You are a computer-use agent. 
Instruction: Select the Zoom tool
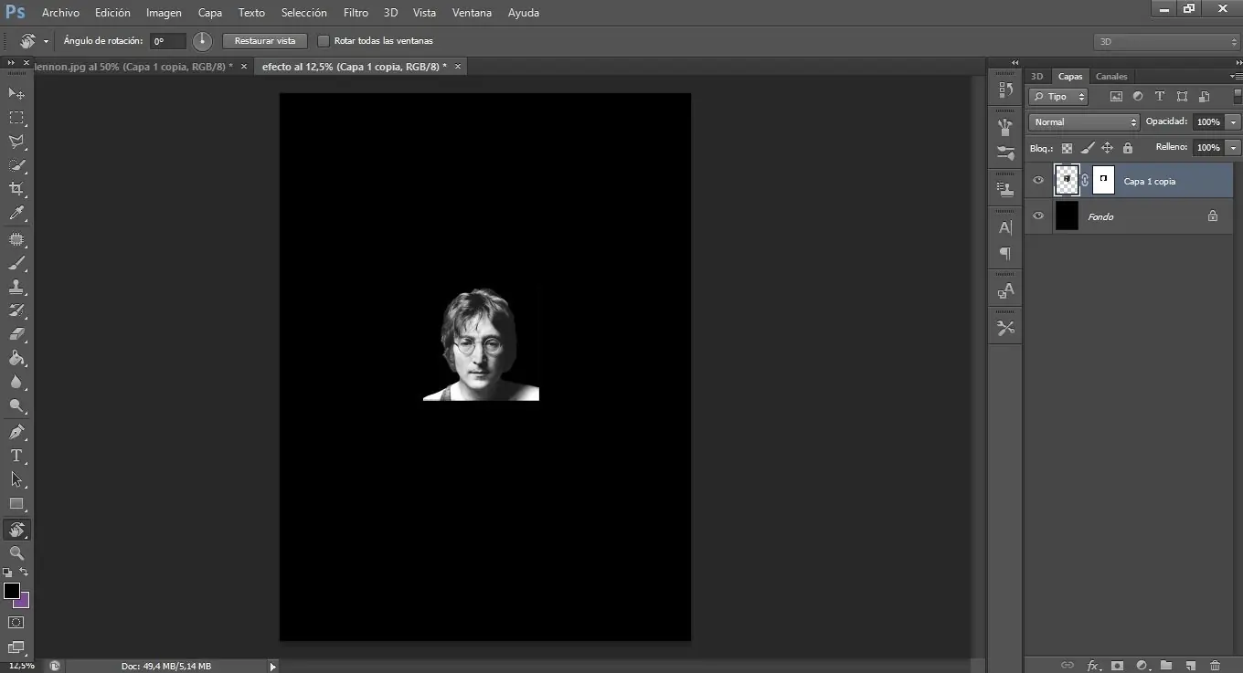pyautogui.click(x=16, y=553)
